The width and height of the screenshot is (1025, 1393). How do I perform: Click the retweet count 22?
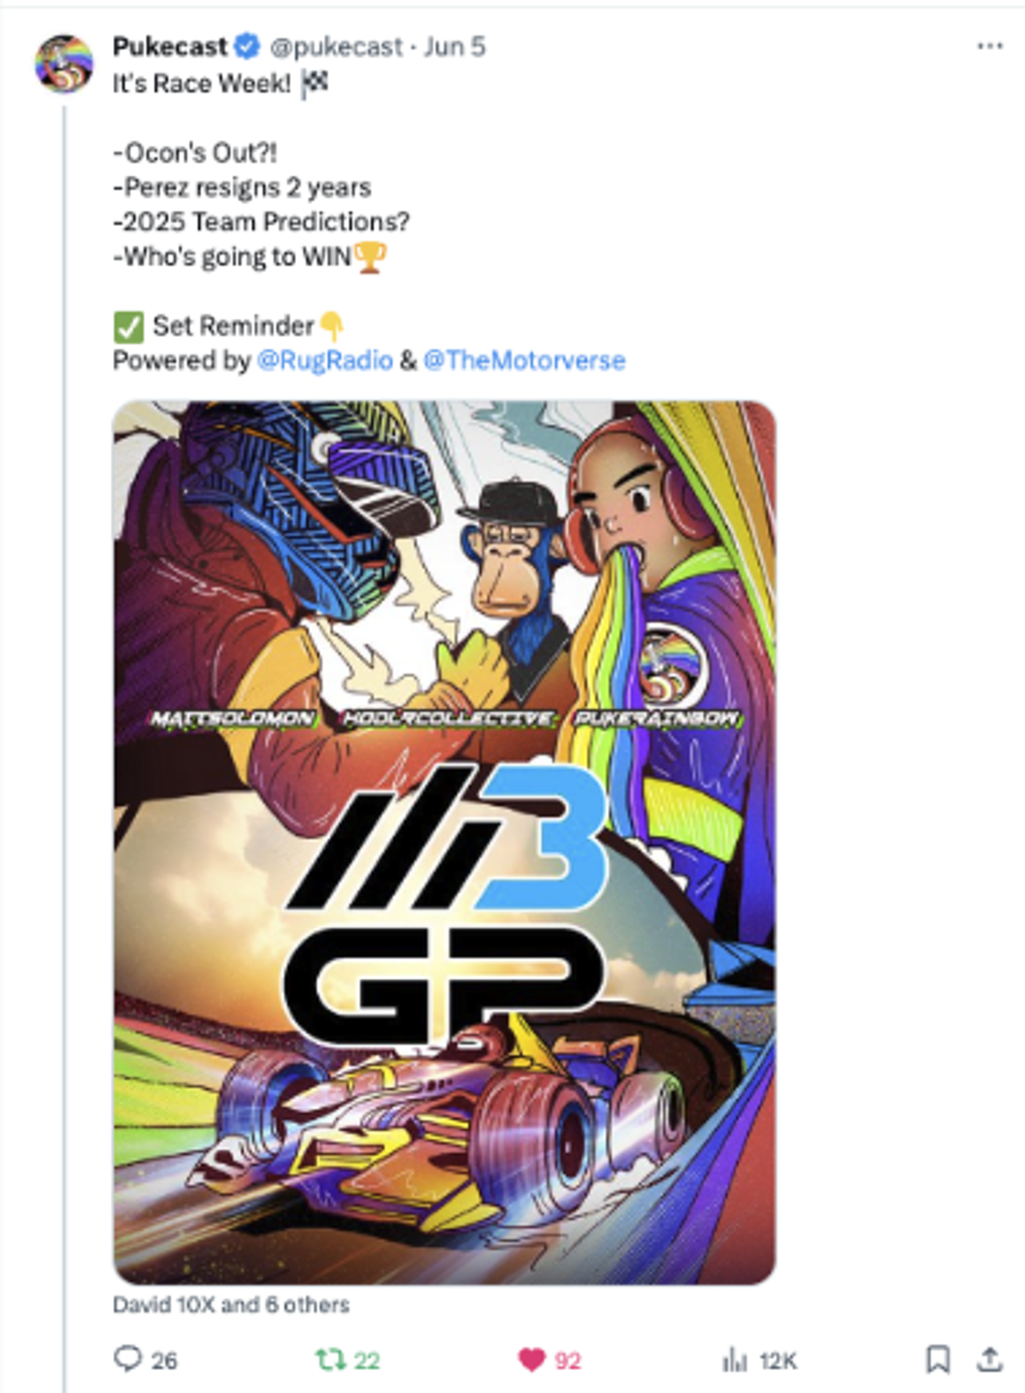pos(367,1361)
